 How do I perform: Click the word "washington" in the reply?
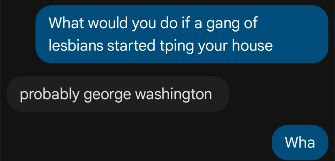(x=173, y=94)
